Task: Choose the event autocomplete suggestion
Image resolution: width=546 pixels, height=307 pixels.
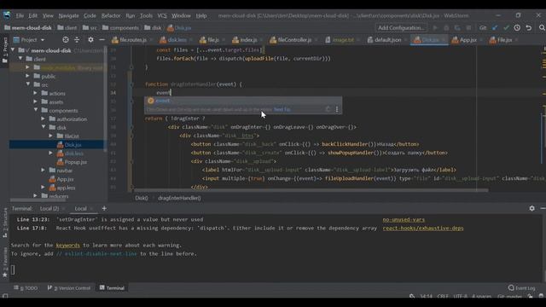Action: 243,101
